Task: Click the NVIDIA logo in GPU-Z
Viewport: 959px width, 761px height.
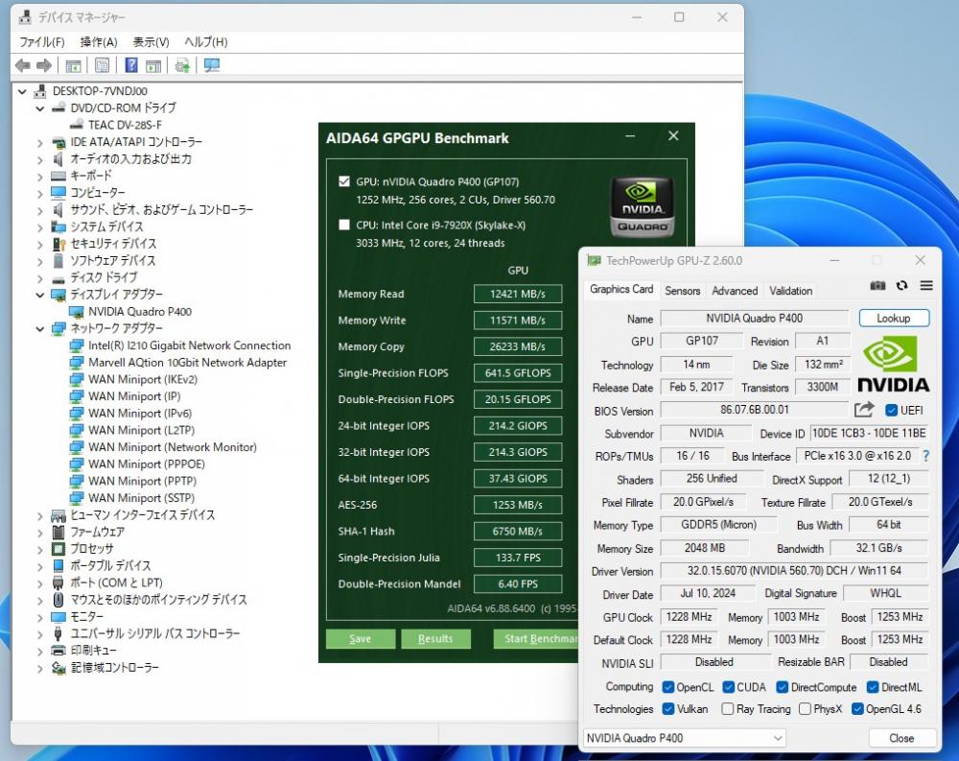Action: click(893, 364)
